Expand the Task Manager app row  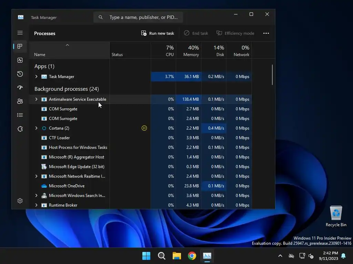tap(36, 77)
